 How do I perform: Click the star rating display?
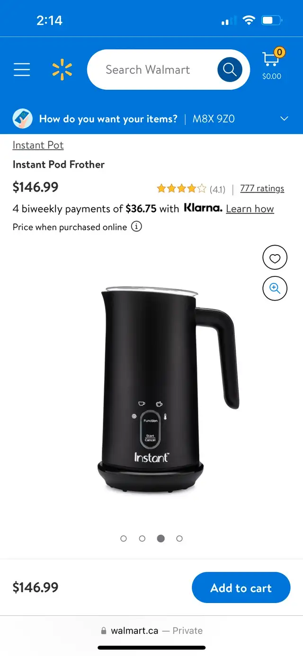click(x=182, y=189)
